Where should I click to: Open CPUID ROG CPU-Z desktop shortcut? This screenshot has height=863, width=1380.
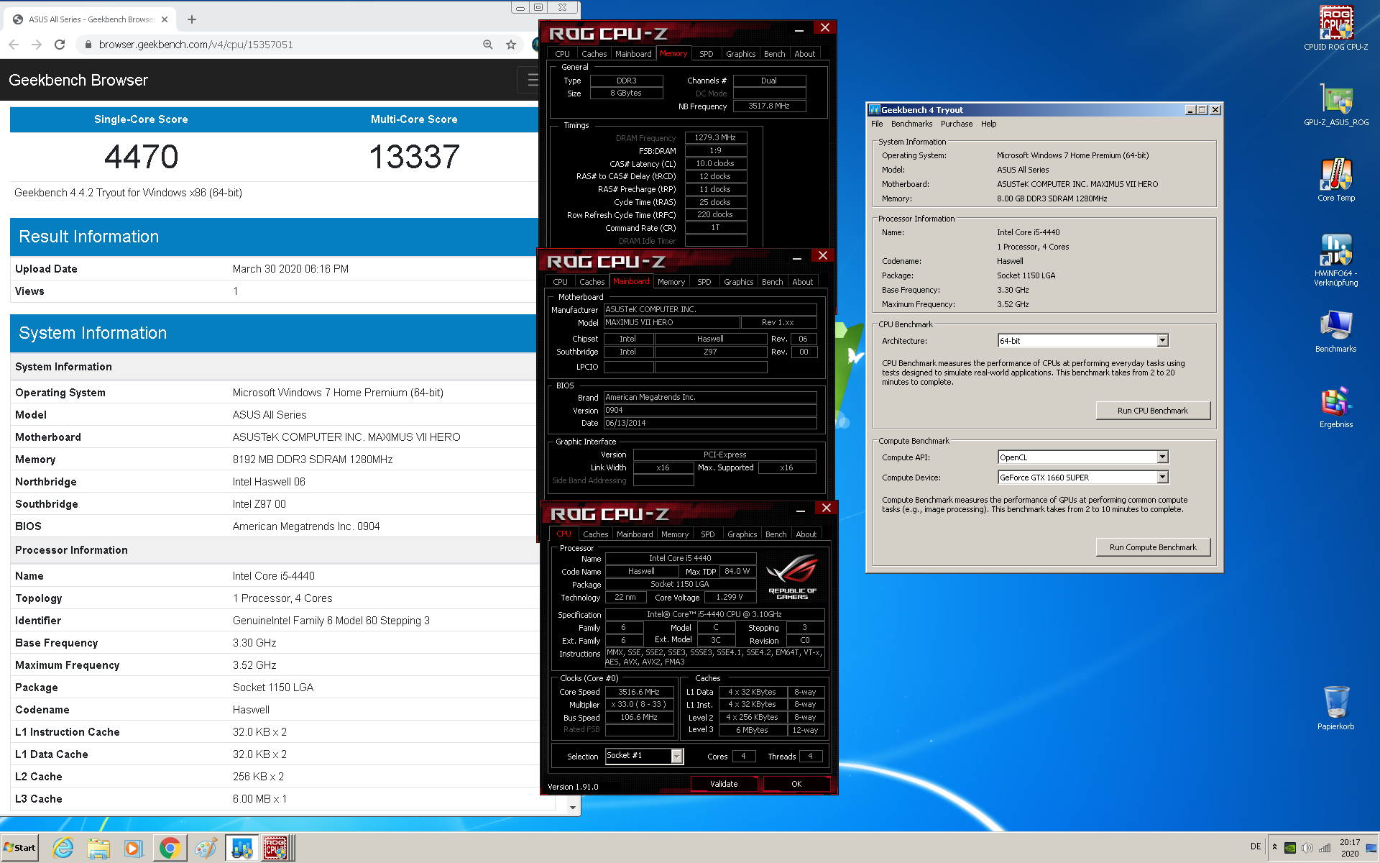click(x=1335, y=29)
